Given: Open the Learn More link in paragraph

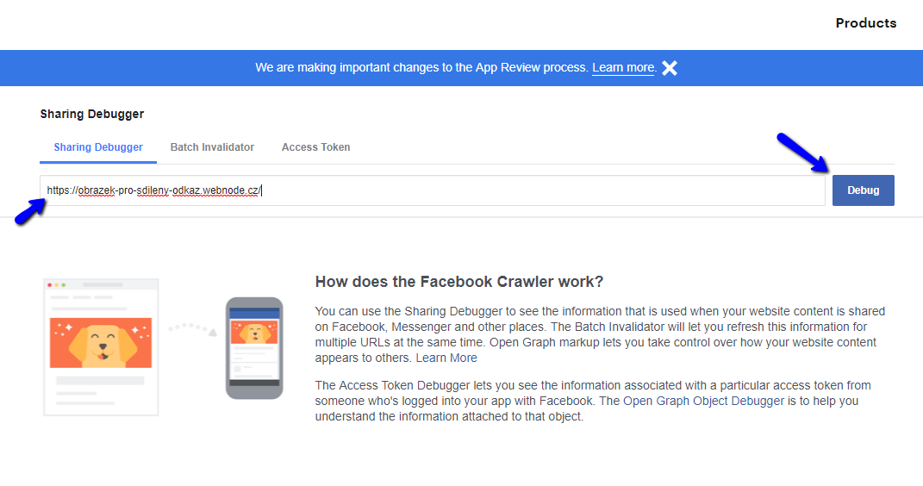Looking at the screenshot, I should [446, 358].
